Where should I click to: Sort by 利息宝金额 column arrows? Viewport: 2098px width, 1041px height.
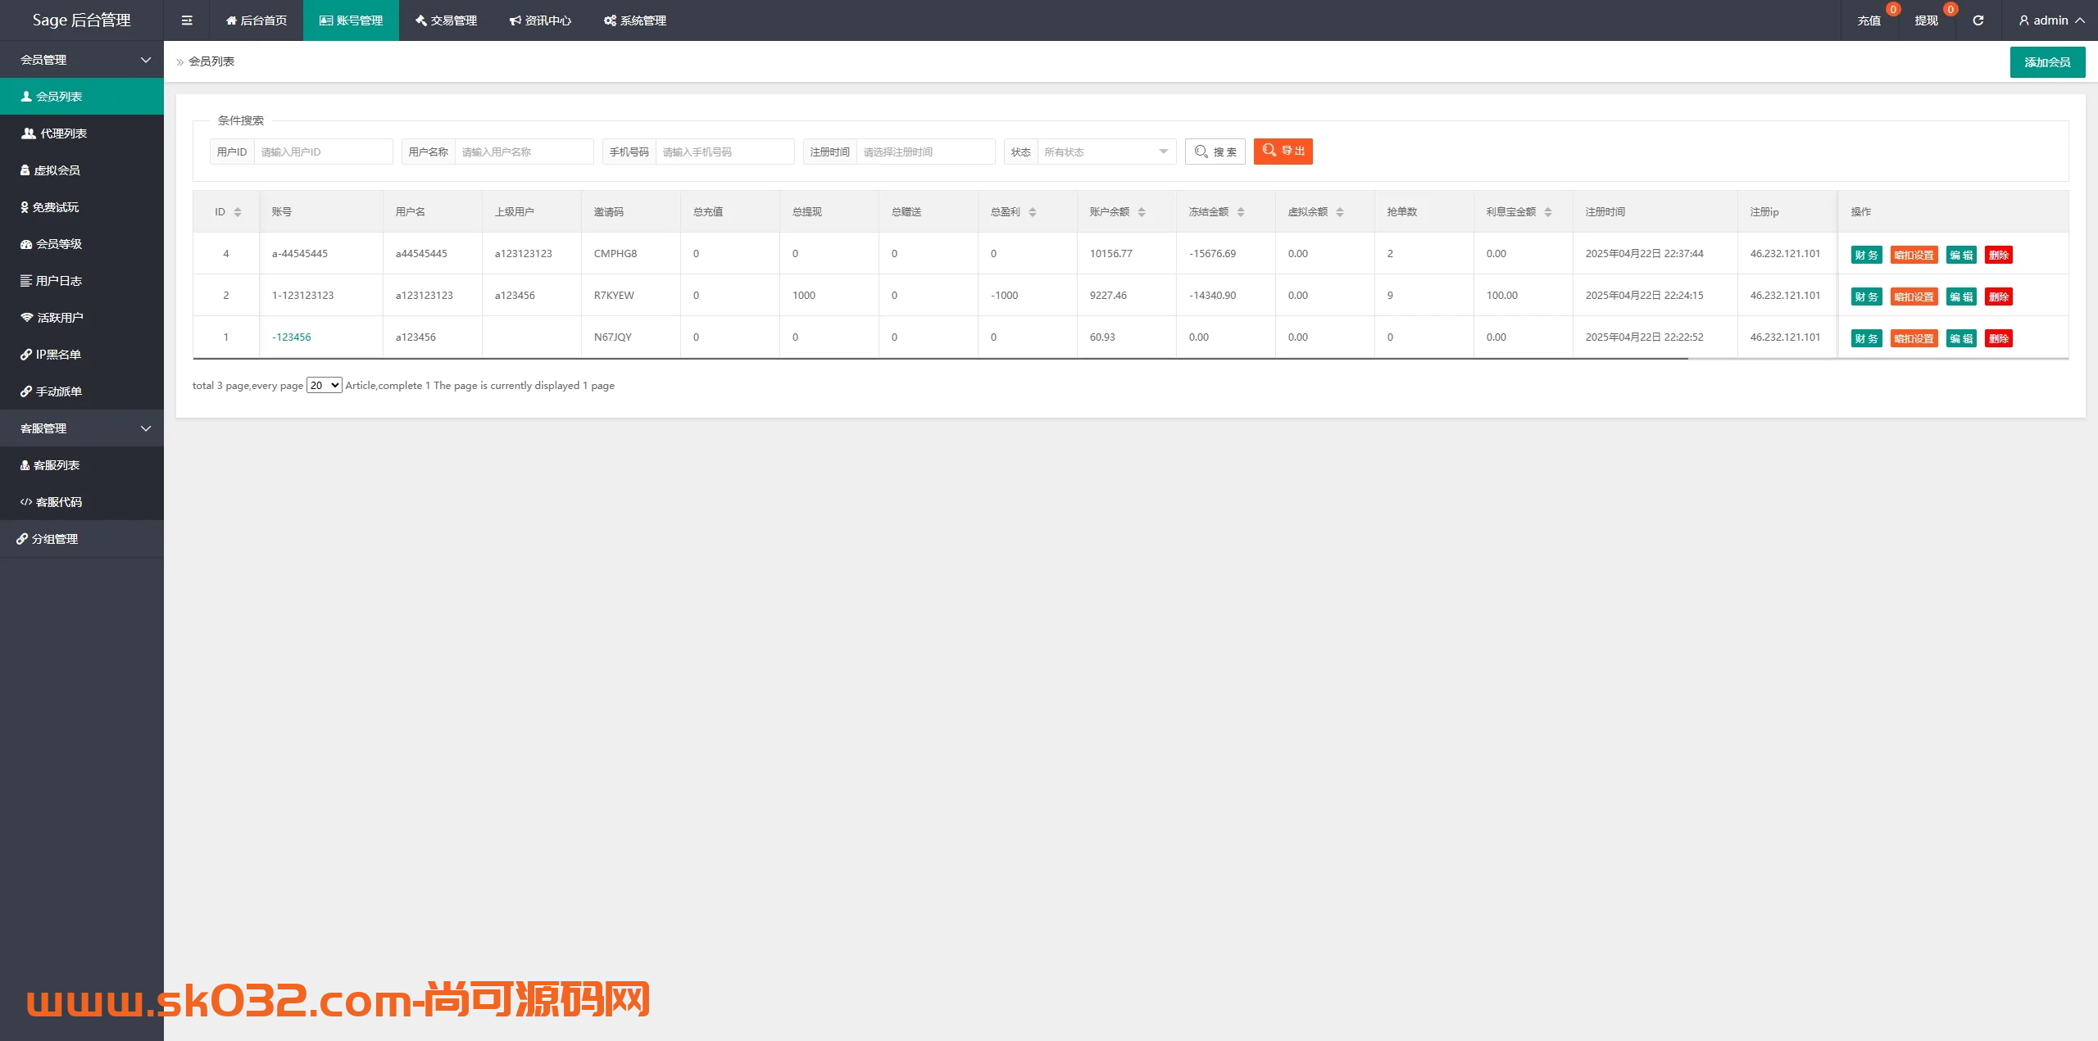click(x=1548, y=212)
